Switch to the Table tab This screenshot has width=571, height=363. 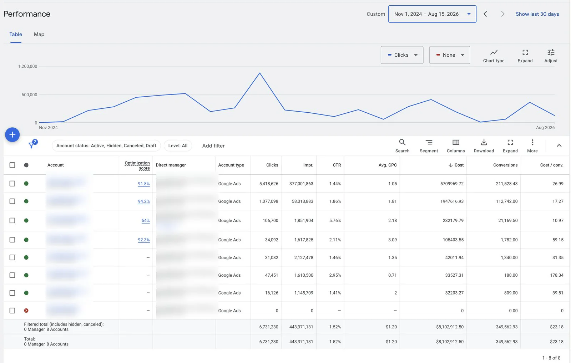(x=16, y=34)
